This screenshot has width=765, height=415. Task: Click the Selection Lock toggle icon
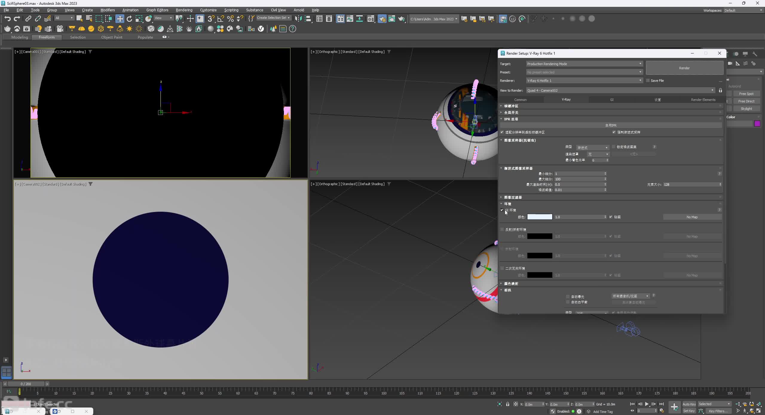507,404
